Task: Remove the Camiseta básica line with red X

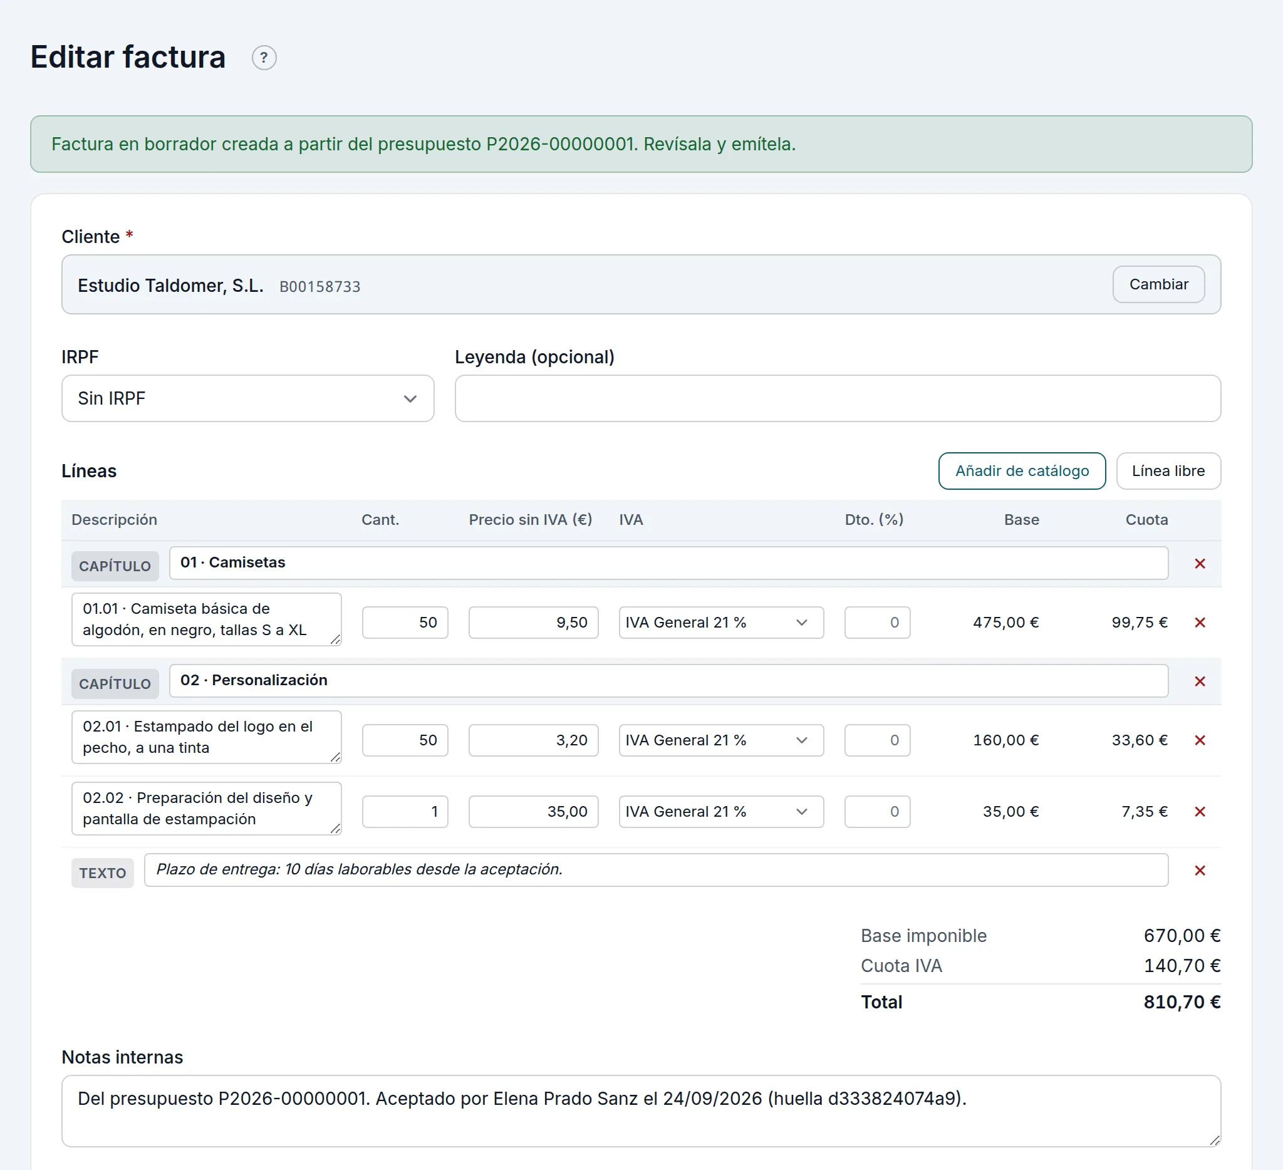Action: pyautogui.click(x=1200, y=622)
